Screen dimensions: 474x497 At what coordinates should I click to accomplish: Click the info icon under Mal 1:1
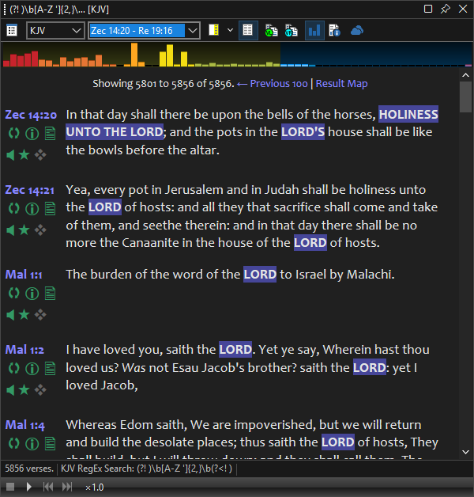[32, 294]
